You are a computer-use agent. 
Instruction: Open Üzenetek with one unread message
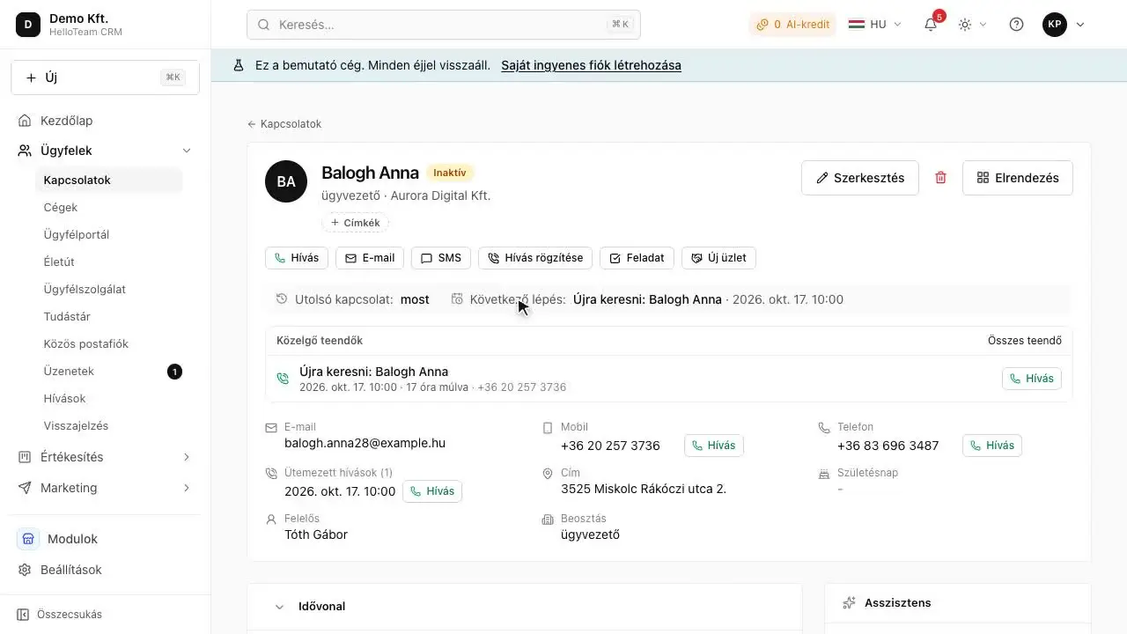pyautogui.click(x=108, y=372)
